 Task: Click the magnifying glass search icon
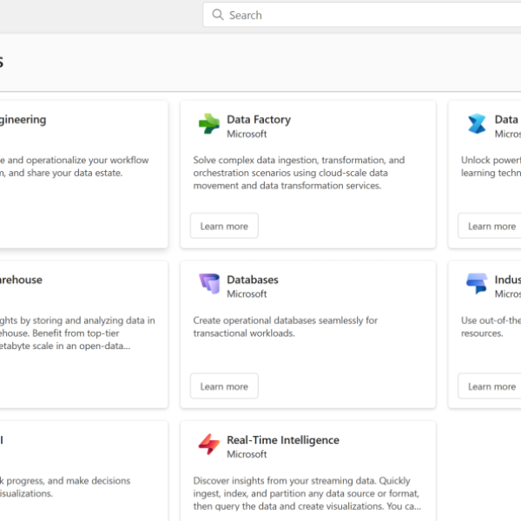point(218,15)
